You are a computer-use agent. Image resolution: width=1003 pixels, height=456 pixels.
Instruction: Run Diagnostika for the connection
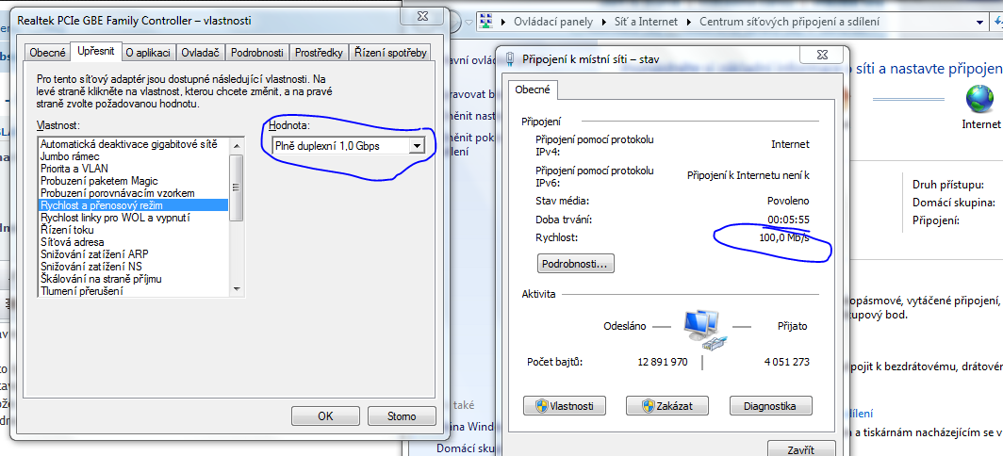point(771,405)
